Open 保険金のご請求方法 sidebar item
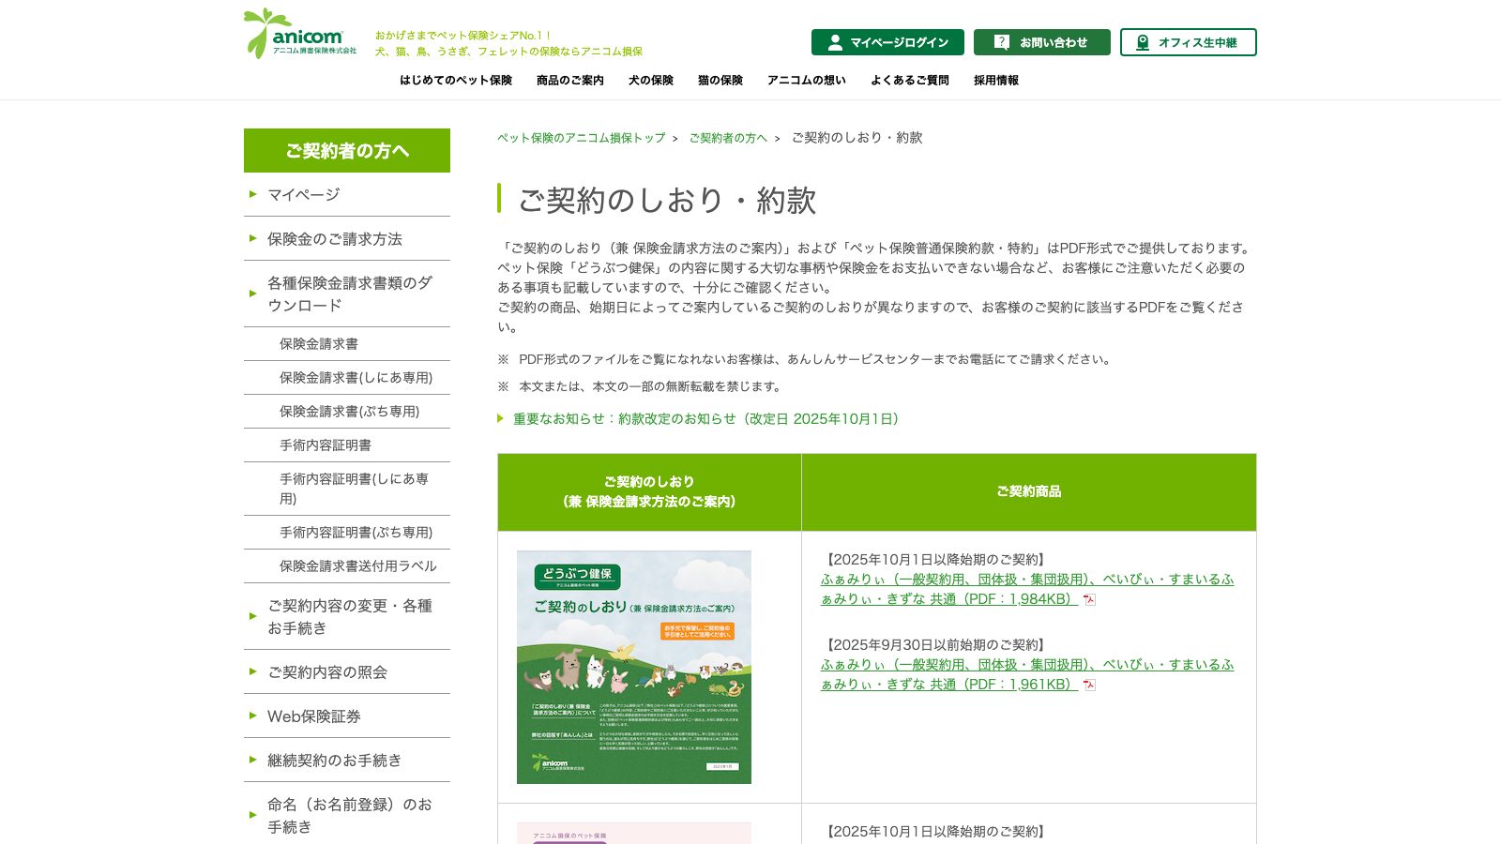Screen dimensions: 1501x844 tap(347, 238)
